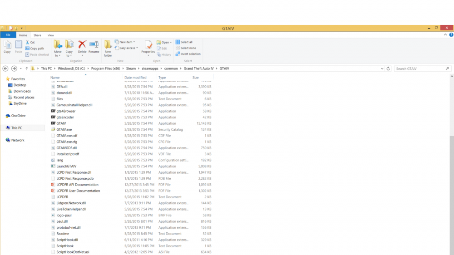Click the Rename ribbon icon
The width and height of the screenshot is (454, 255).
point(94,47)
